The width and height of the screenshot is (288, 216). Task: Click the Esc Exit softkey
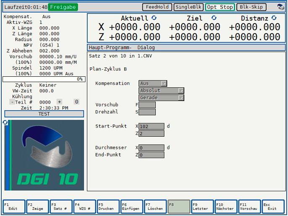273,207
